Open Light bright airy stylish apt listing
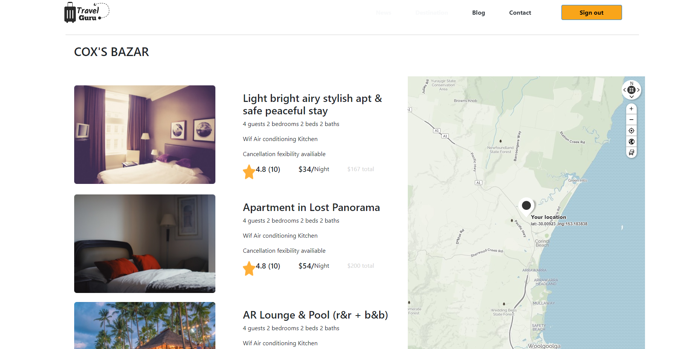The image size is (674, 349). pyautogui.click(x=313, y=105)
